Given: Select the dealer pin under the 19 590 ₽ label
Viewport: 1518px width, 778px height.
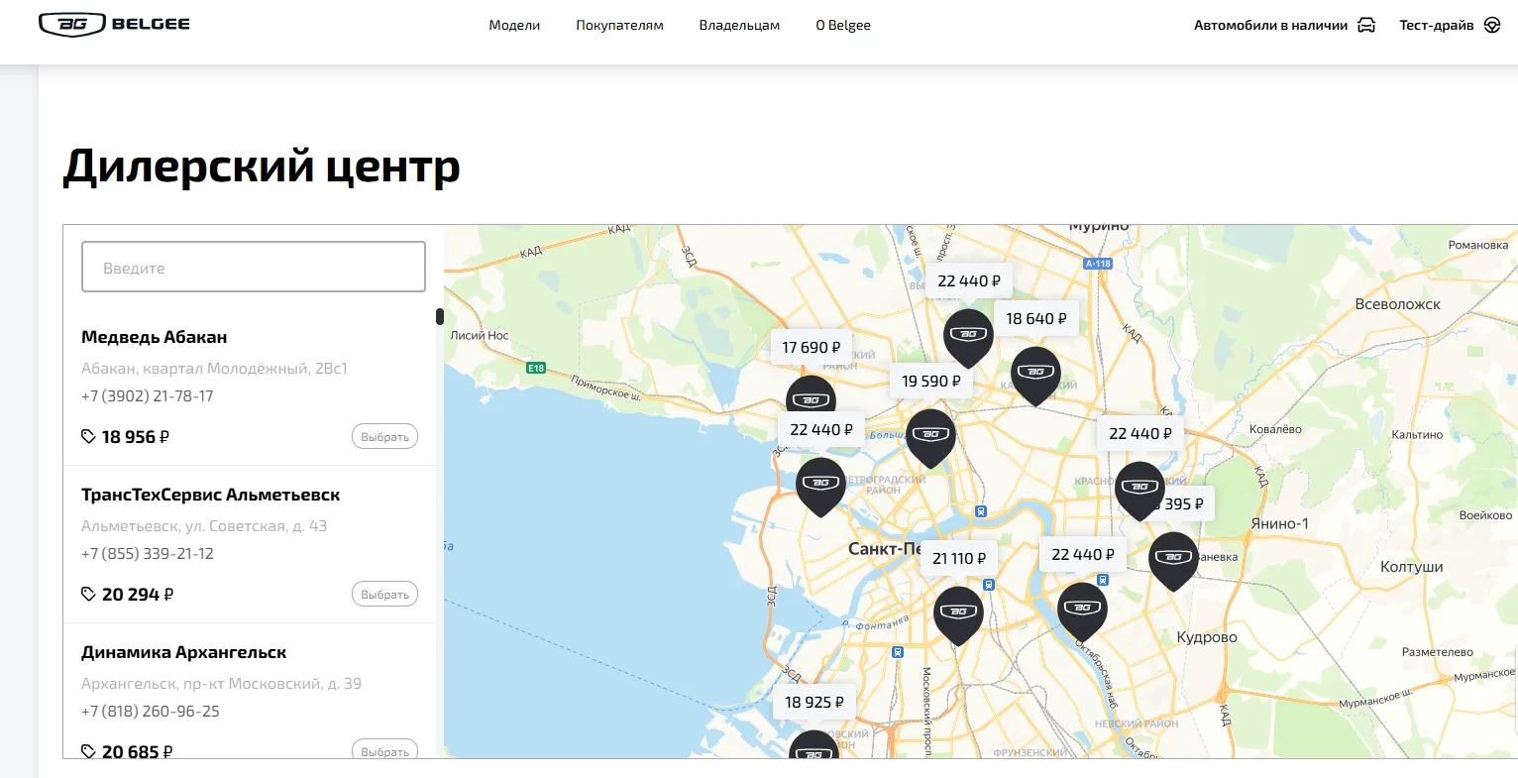Looking at the screenshot, I should click(x=930, y=438).
